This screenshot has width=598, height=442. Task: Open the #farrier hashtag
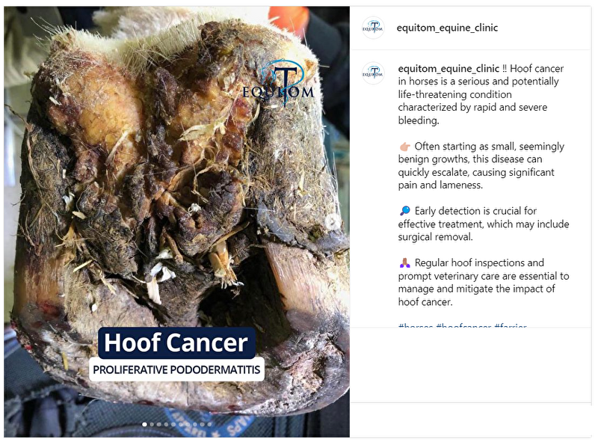point(511,326)
